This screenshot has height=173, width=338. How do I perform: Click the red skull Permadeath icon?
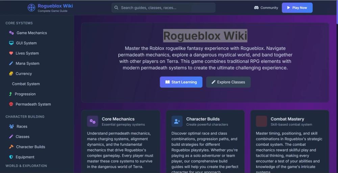[x=11, y=104]
